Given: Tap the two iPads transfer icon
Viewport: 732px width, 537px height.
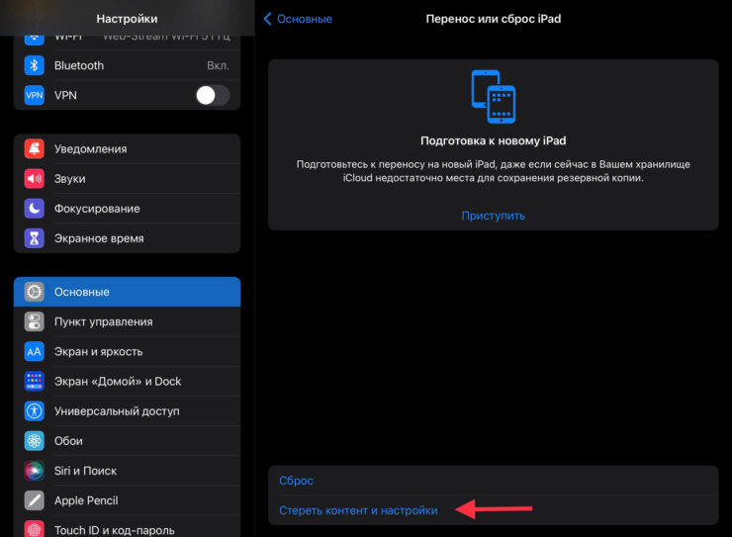Looking at the screenshot, I should click(x=493, y=97).
